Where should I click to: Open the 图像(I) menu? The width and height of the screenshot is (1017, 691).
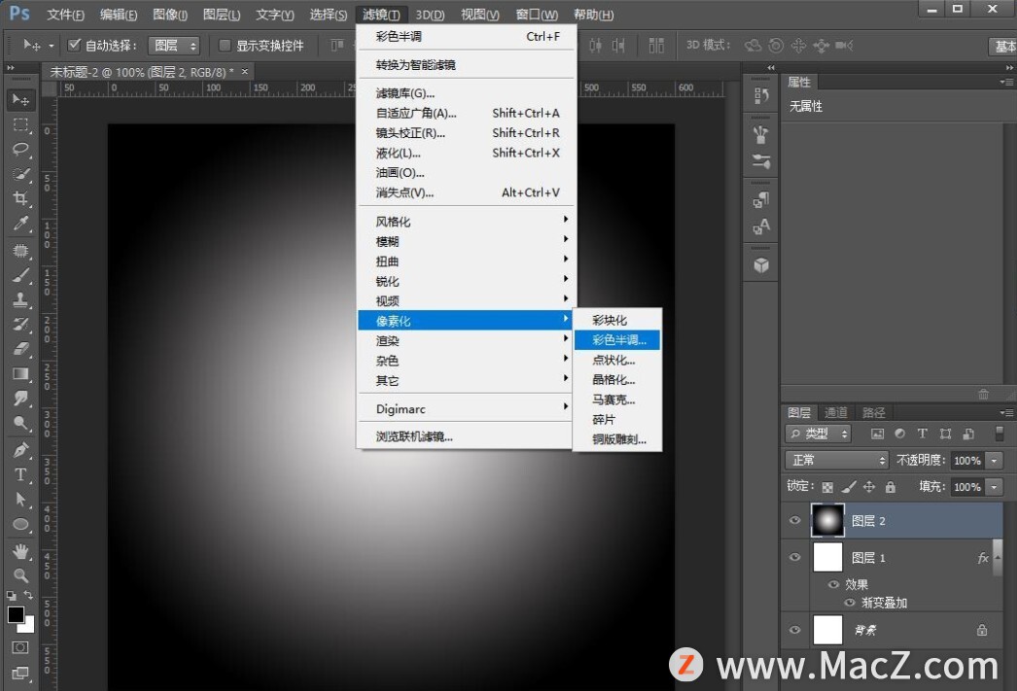170,15
